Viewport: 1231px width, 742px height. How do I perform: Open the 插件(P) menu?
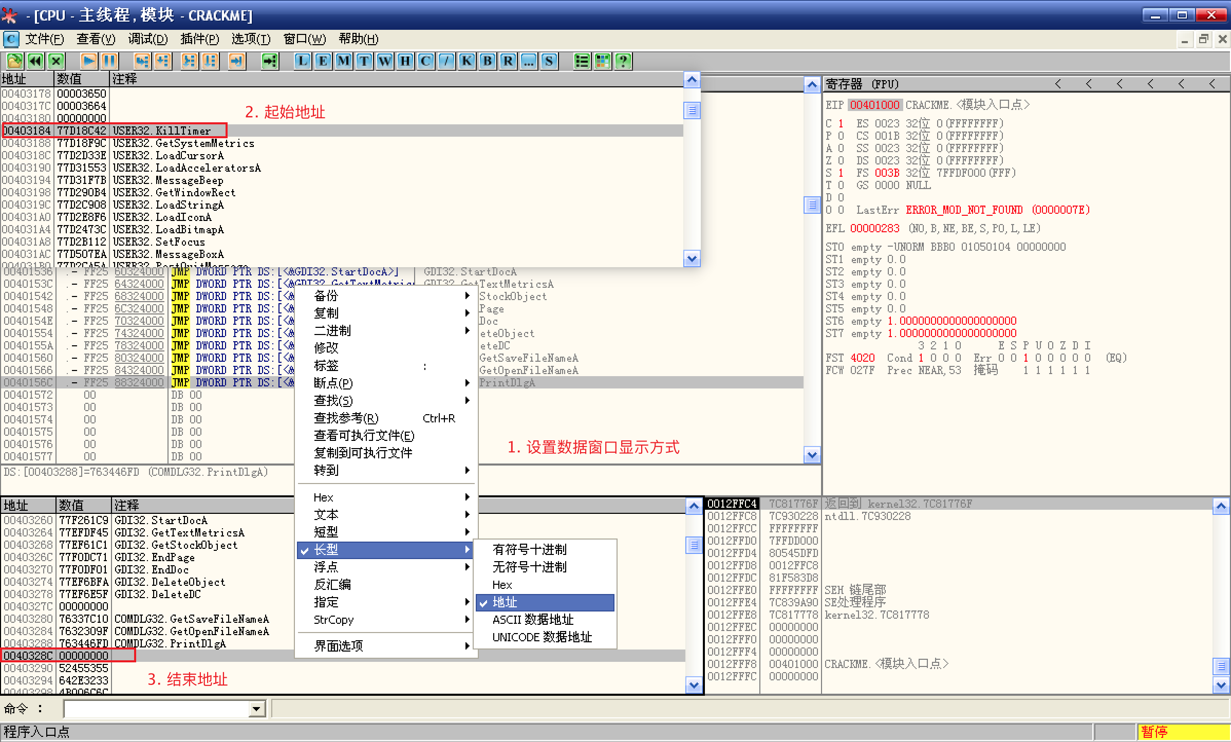point(199,39)
